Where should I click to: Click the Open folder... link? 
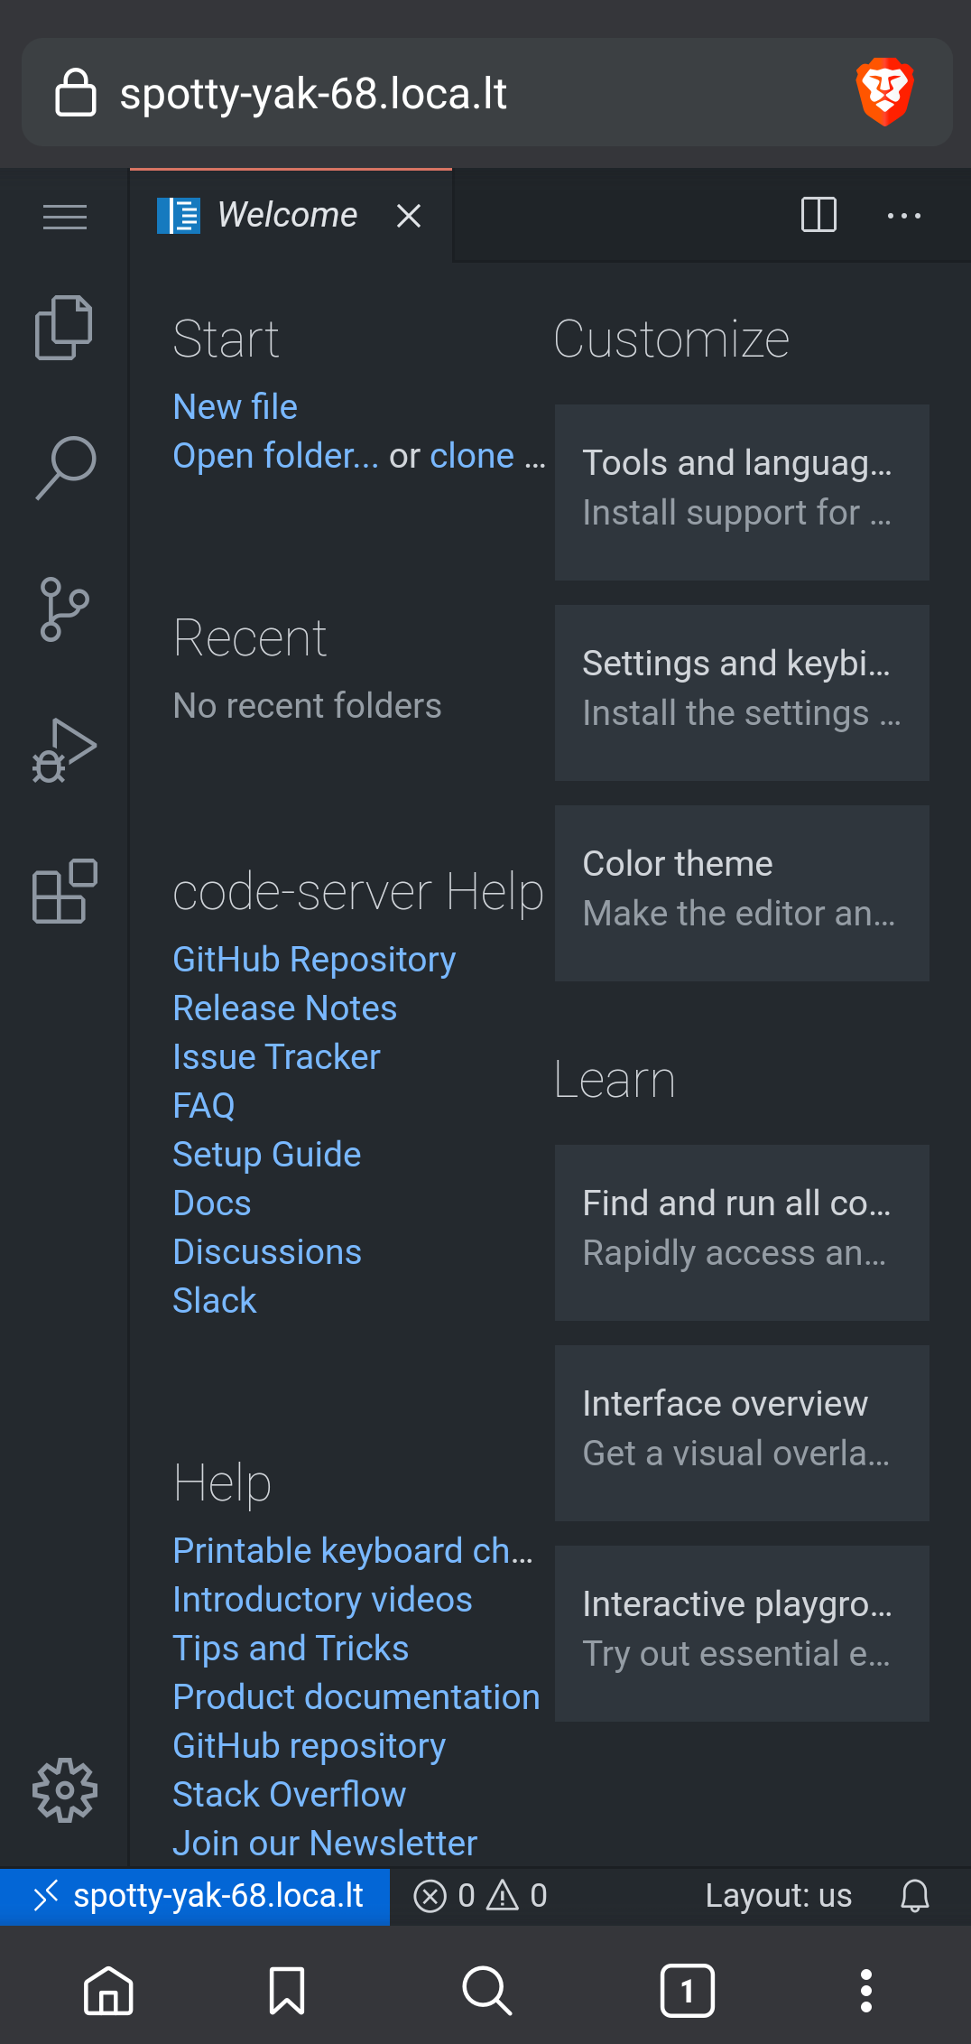(276, 456)
